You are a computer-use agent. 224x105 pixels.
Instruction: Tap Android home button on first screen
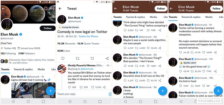[x=28, y=102]
